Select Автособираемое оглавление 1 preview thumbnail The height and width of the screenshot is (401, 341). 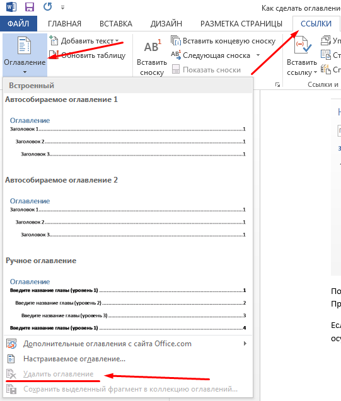pos(128,137)
